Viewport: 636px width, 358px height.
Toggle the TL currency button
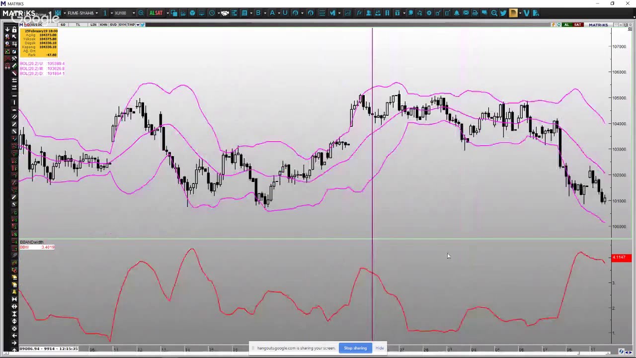point(78,24)
